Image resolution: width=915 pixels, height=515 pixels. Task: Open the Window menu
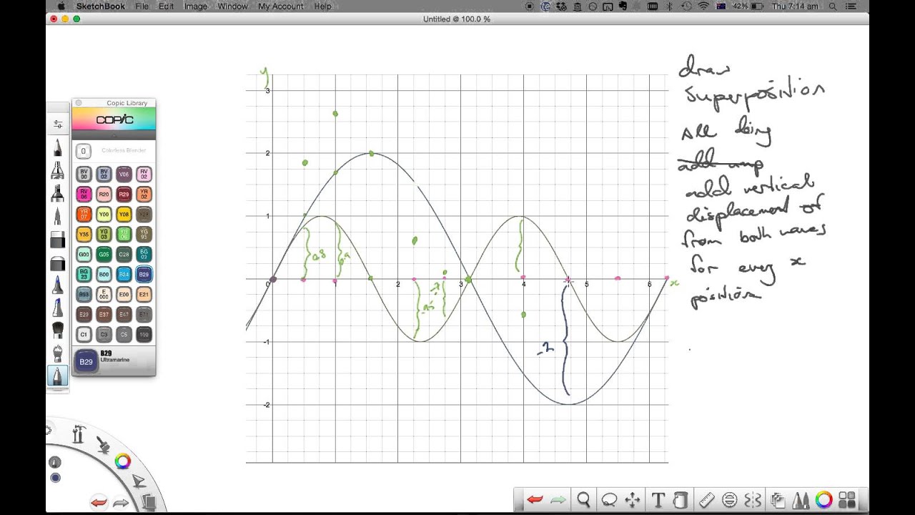[232, 6]
